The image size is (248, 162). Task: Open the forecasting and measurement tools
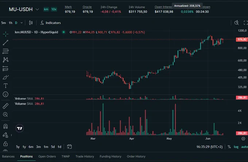click(x=5, y=69)
